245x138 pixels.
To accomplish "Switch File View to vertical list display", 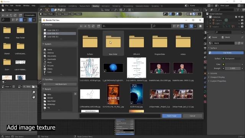I will [175, 26].
